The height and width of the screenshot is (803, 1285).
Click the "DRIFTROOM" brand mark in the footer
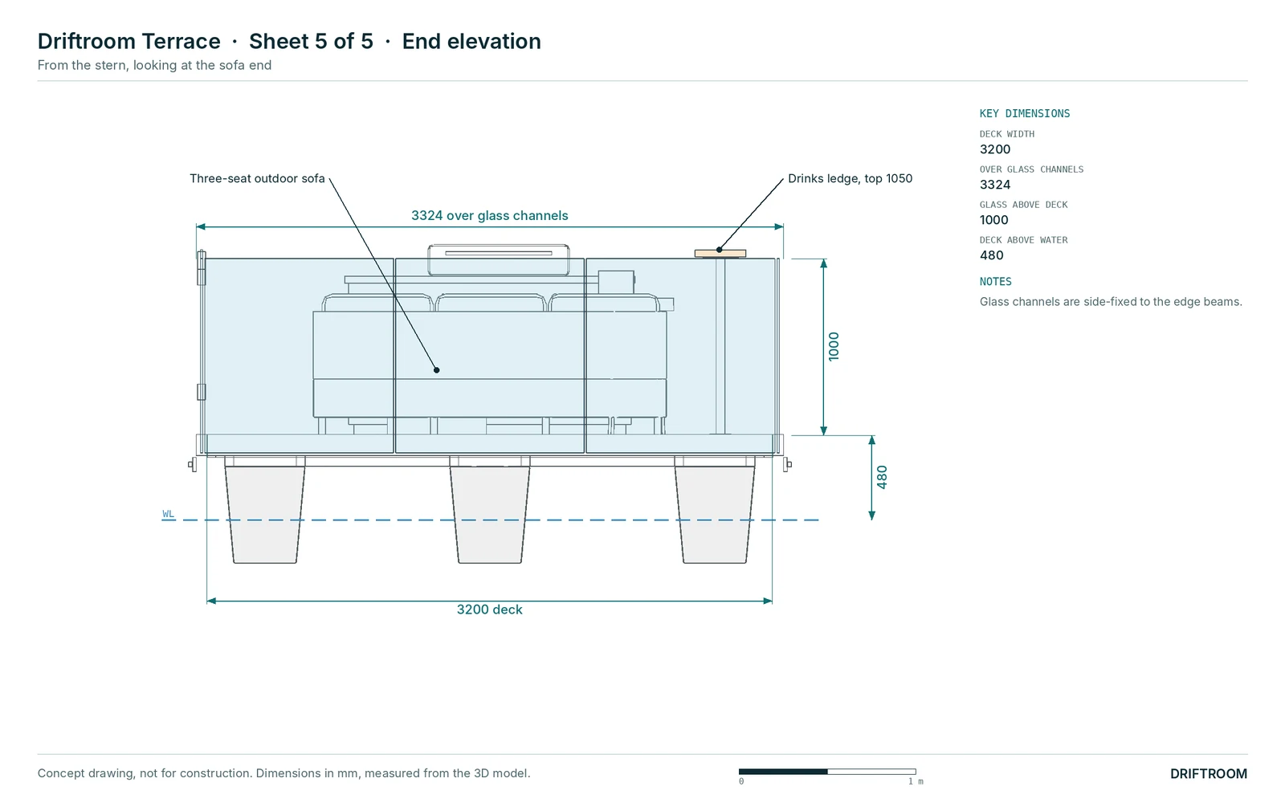tap(1209, 774)
